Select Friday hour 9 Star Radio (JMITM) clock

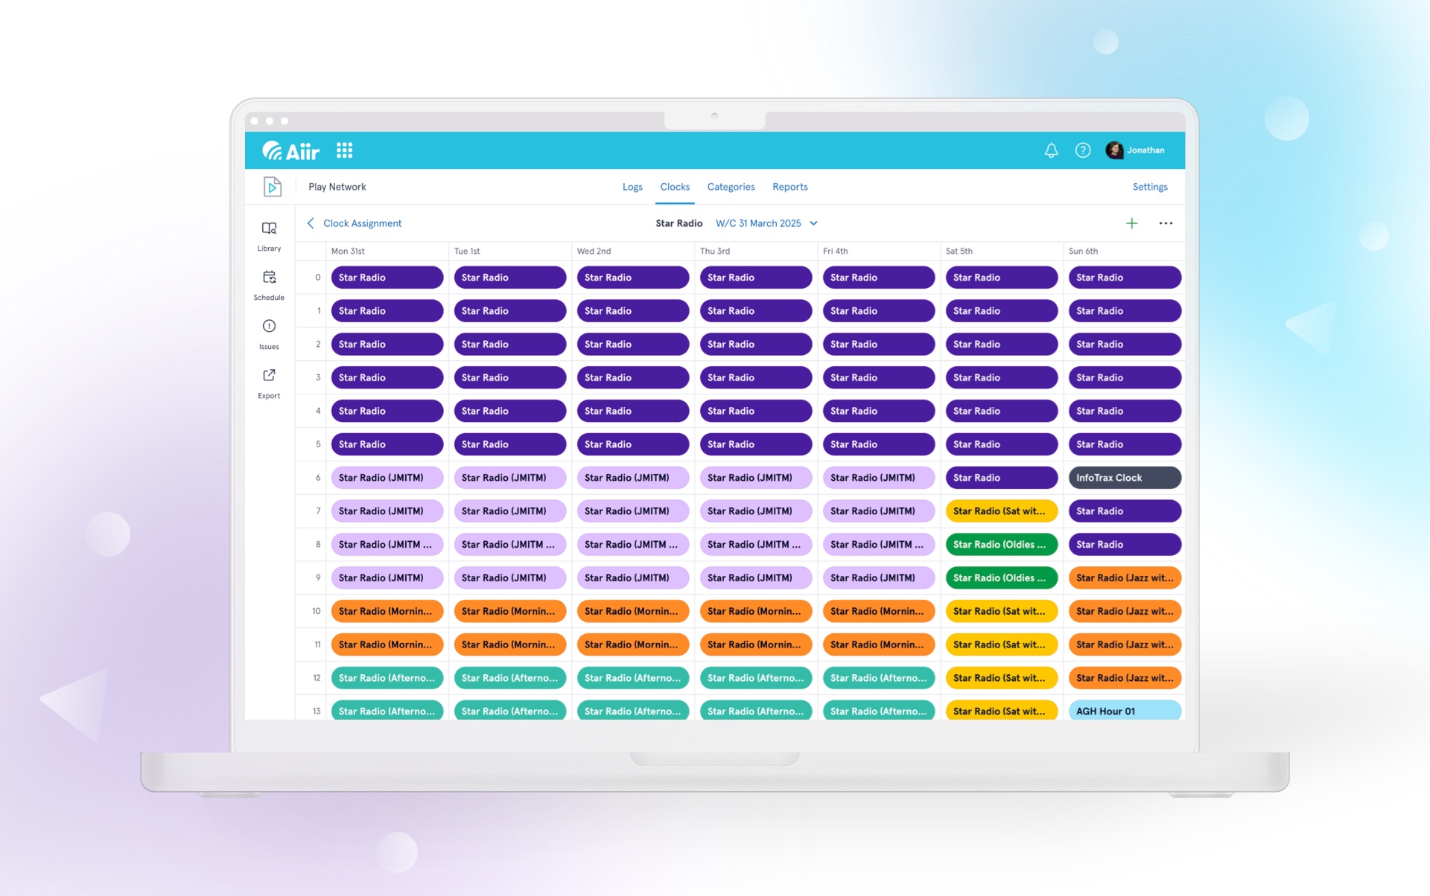tap(879, 577)
